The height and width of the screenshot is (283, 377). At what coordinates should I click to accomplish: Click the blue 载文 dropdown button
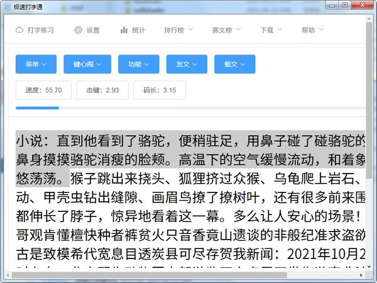click(234, 64)
